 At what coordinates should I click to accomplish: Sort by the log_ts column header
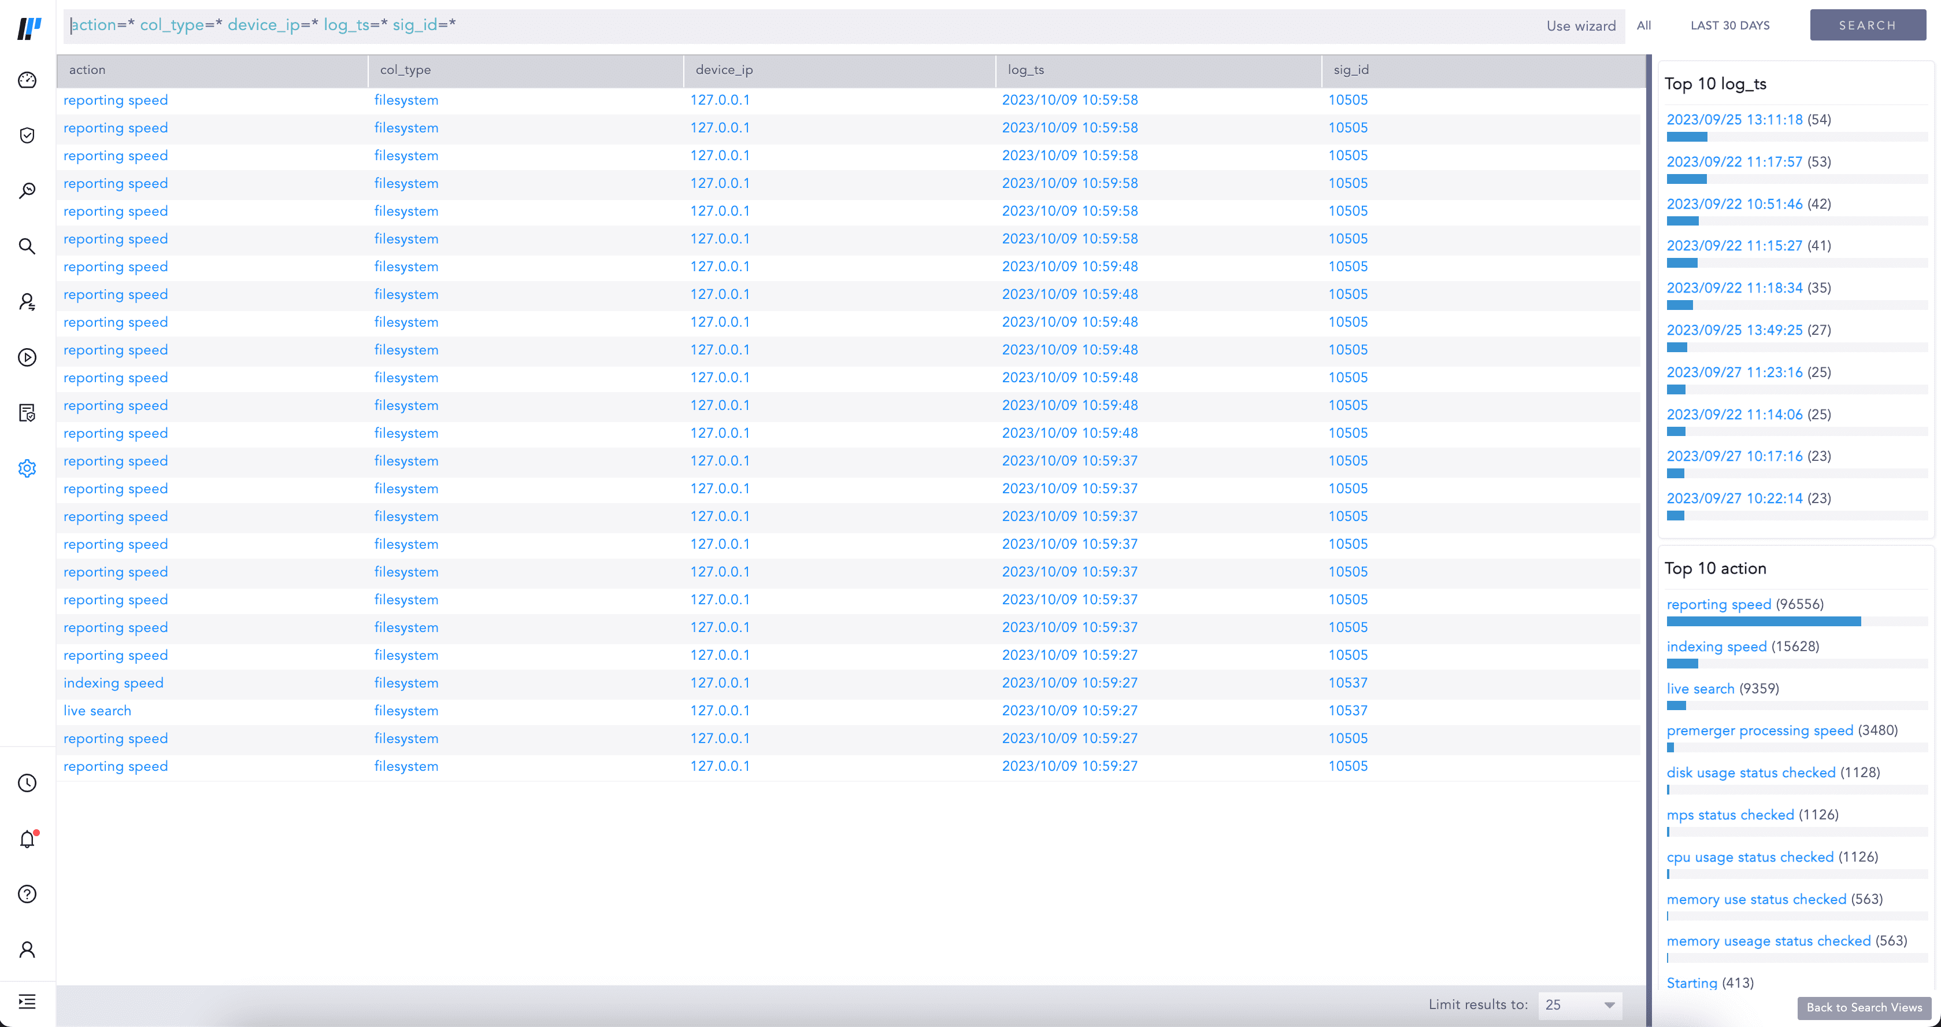1025,70
